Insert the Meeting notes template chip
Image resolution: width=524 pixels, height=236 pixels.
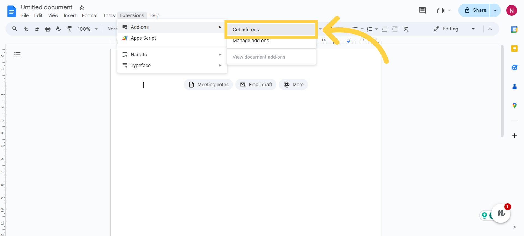click(208, 85)
